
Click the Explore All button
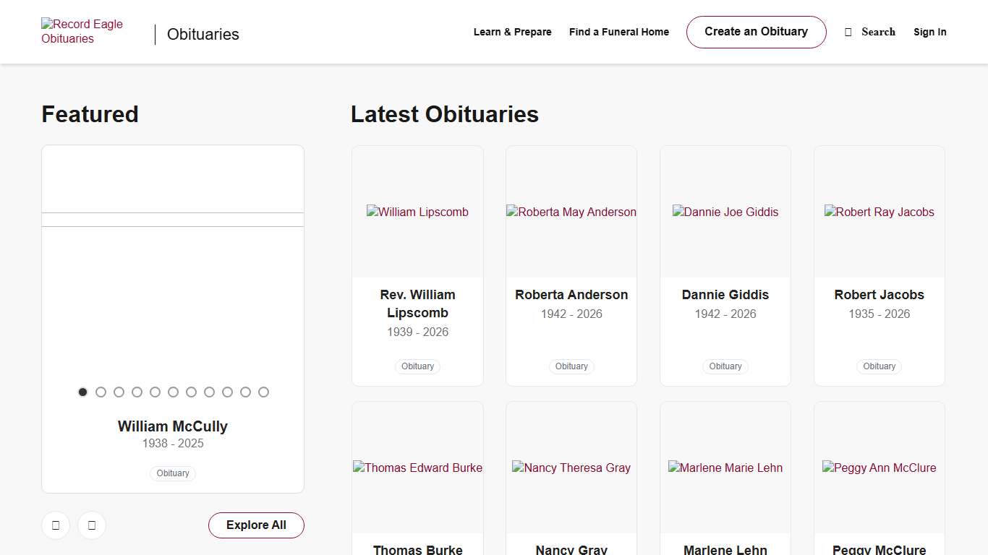click(256, 525)
